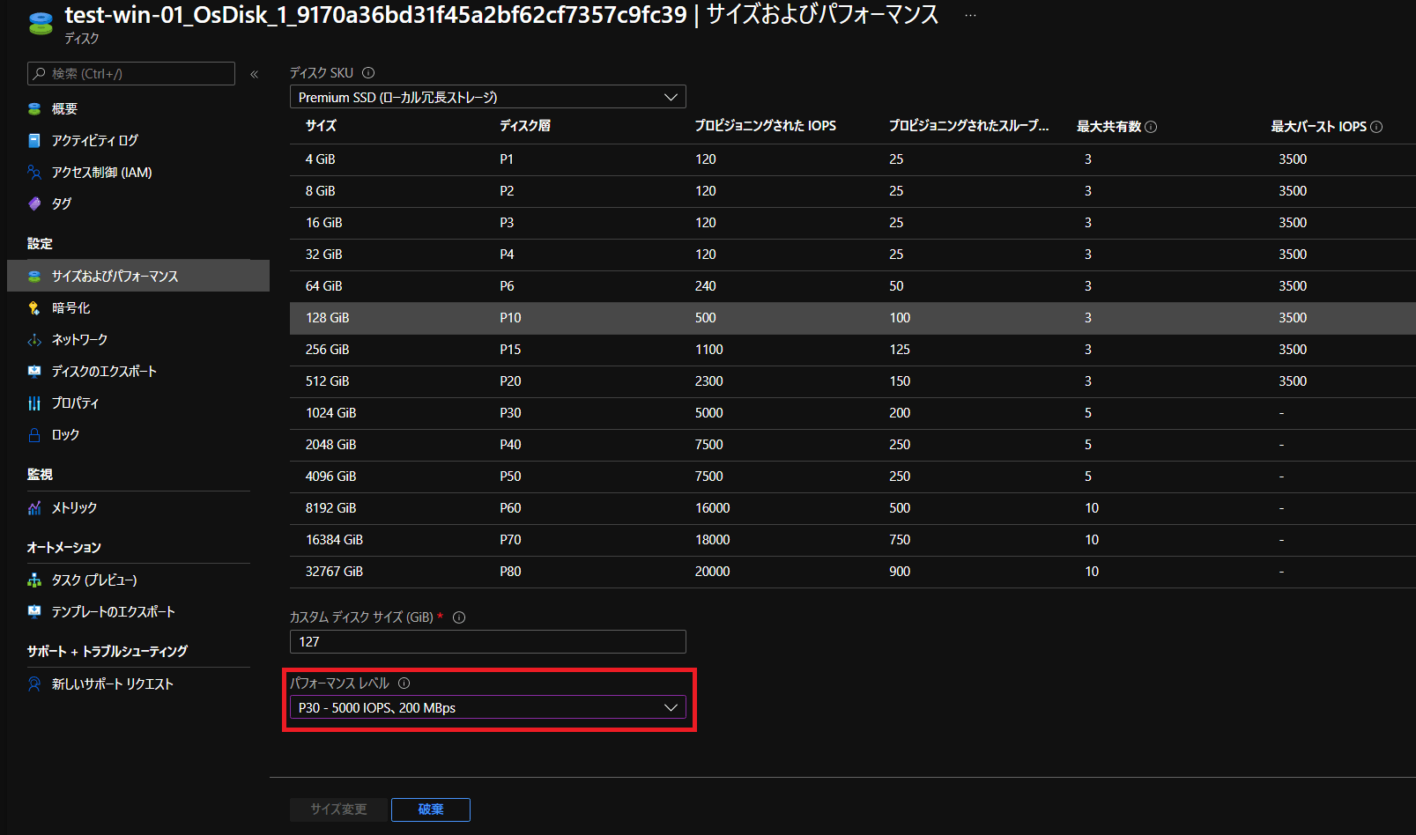The height and width of the screenshot is (835, 1416).
Task: Select the 2048 GiB P40 row
Action: click(852, 445)
